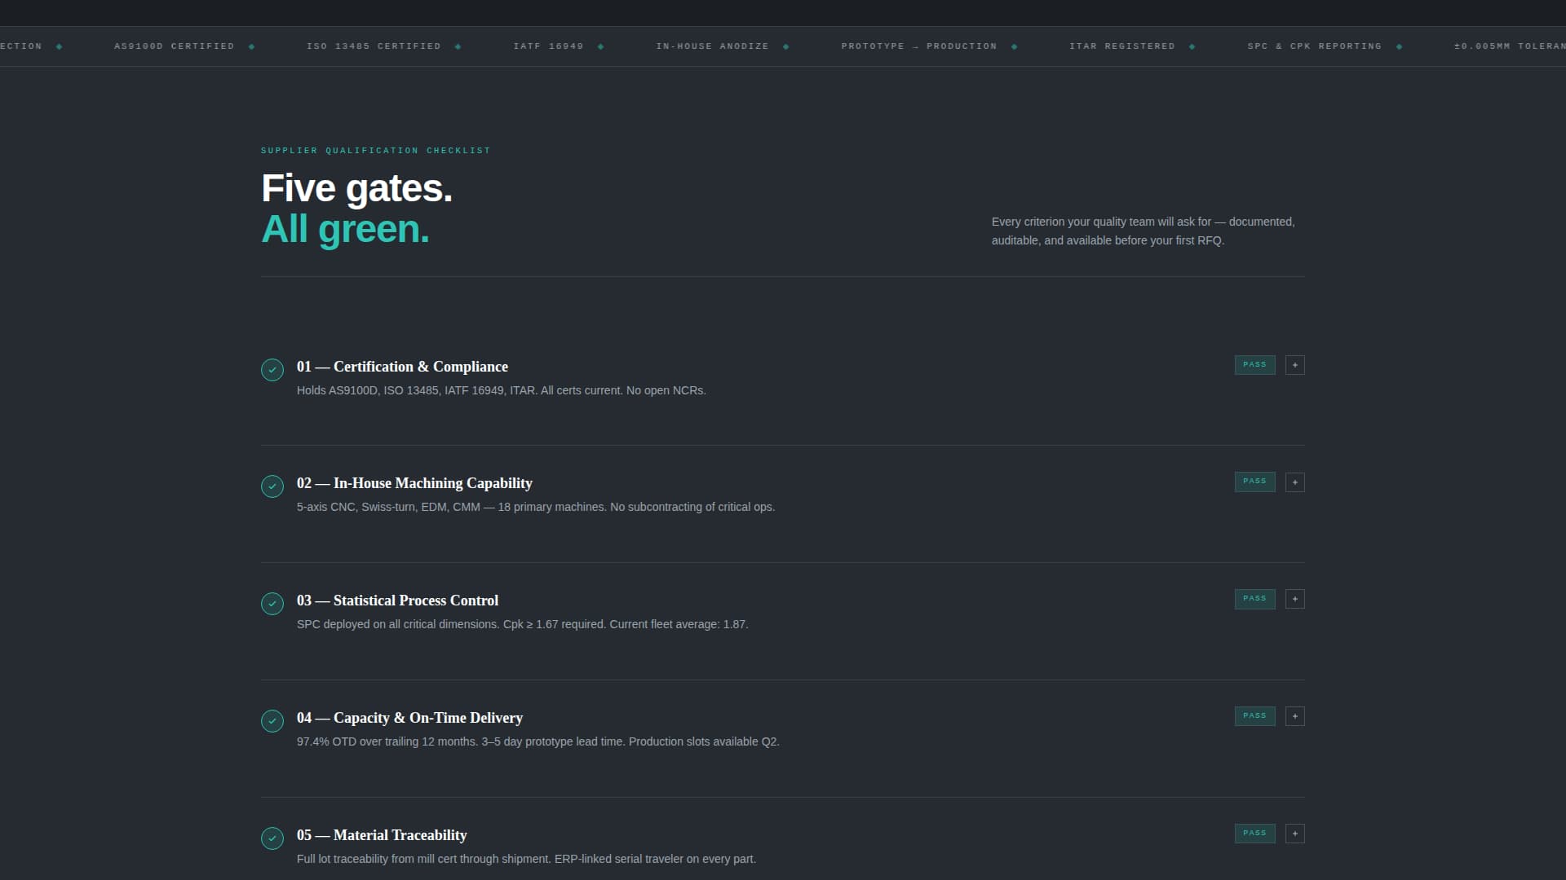Click the ISO 13485 CERTIFIED ticker label
Viewport: 1566px width, 880px height.
click(x=373, y=46)
